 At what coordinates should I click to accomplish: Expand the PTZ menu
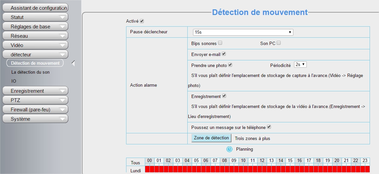[x=35, y=100]
